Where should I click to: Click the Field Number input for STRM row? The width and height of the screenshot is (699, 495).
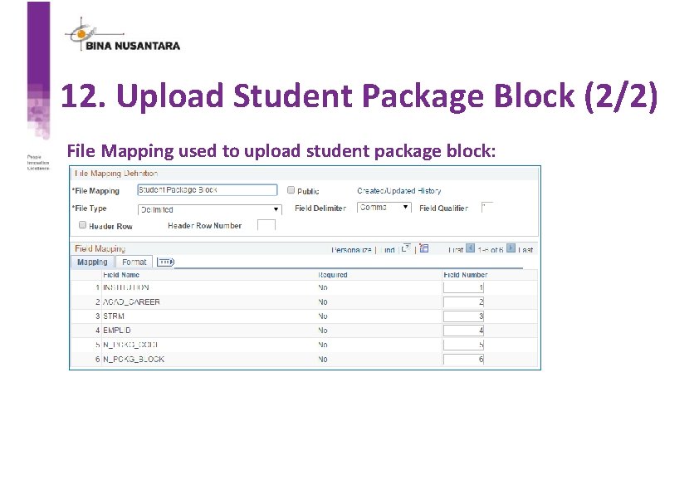click(463, 316)
